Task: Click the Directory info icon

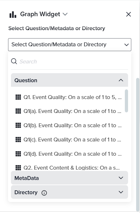Action: click(44, 193)
